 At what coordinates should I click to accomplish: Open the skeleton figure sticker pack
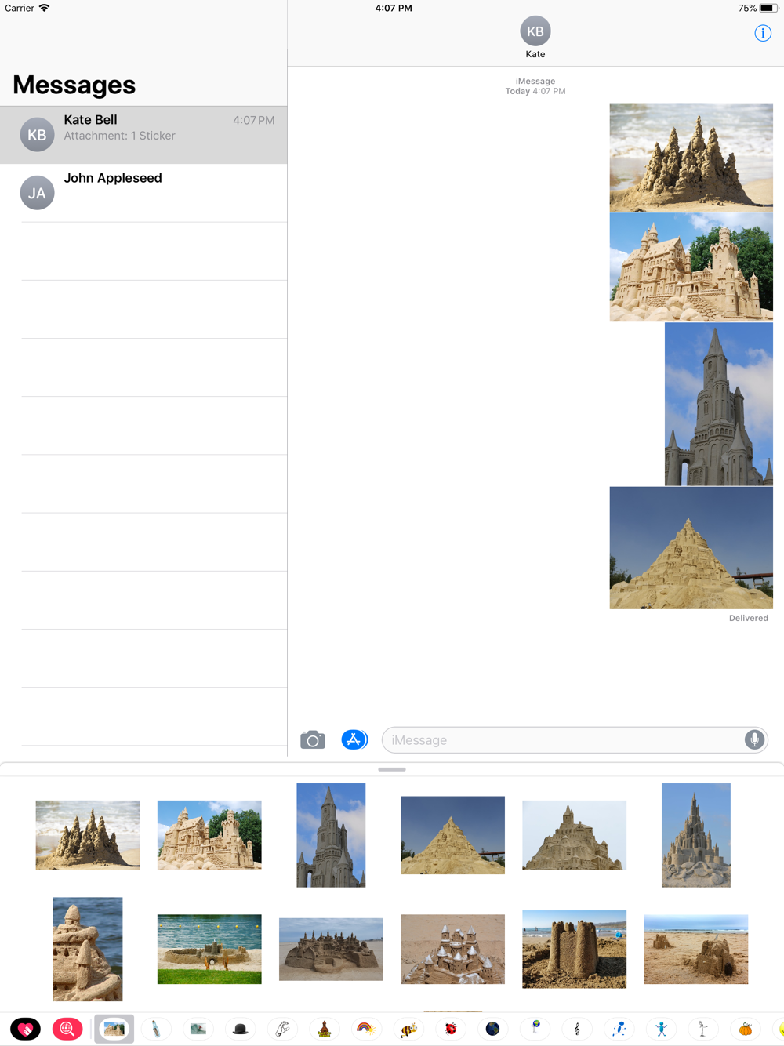pyautogui.click(x=703, y=1029)
